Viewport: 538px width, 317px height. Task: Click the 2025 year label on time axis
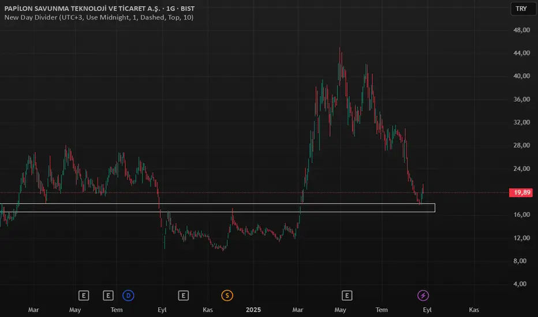253,310
